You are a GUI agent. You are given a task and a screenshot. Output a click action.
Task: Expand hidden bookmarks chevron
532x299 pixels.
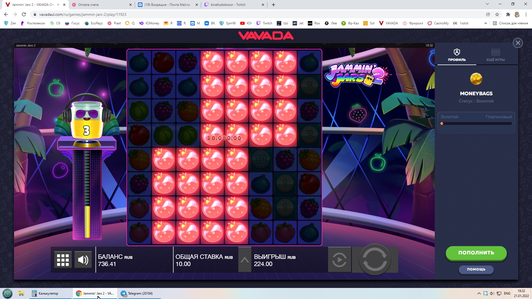[x=485, y=23]
